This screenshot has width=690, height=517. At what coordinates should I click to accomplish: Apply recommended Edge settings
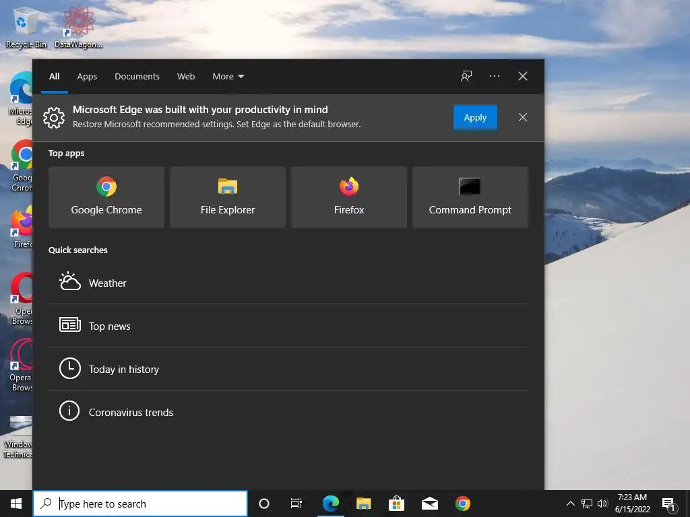click(475, 117)
